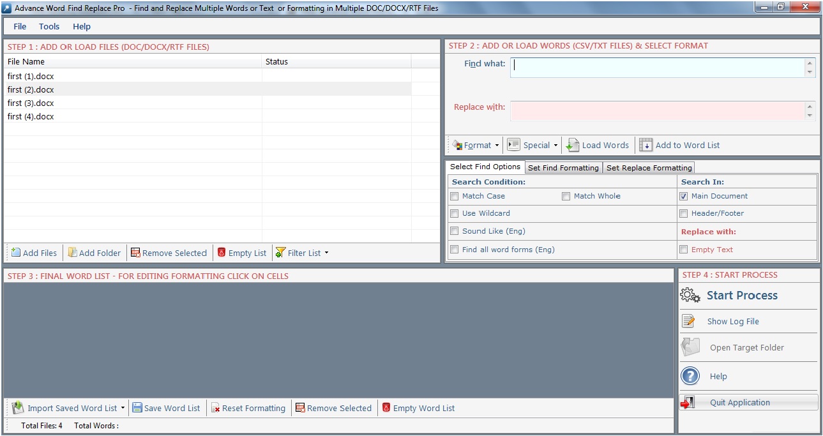Viewport: 823px width, 436px height.
Task: Click Replace with field scroll up arrow
Action: pyautogui.click(x=810, y=107)
